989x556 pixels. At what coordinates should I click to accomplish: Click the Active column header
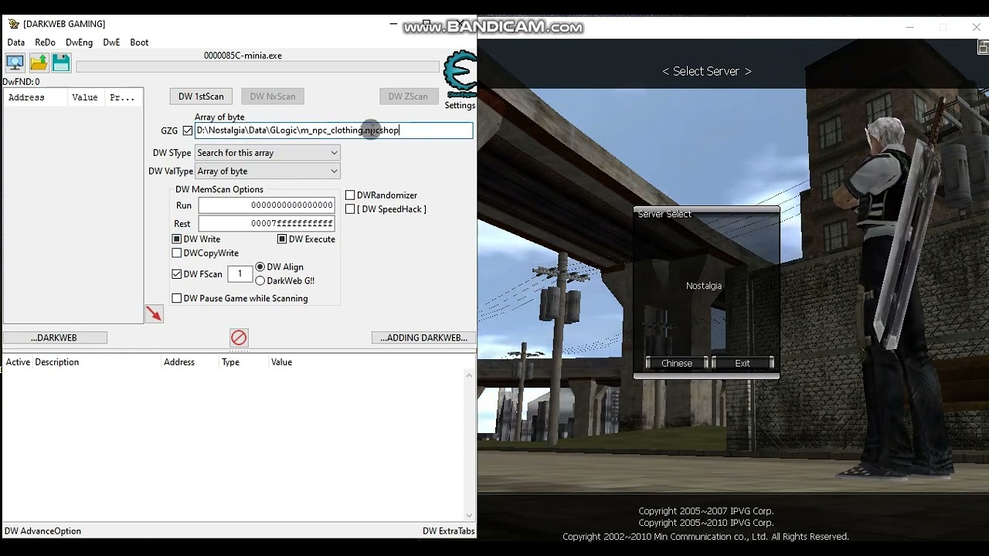point(18,362)
